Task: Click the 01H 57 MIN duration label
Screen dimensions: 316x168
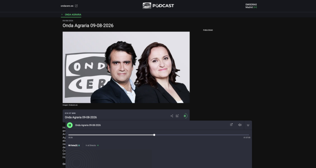Action: pyautogui.click(x=70, y=113)
